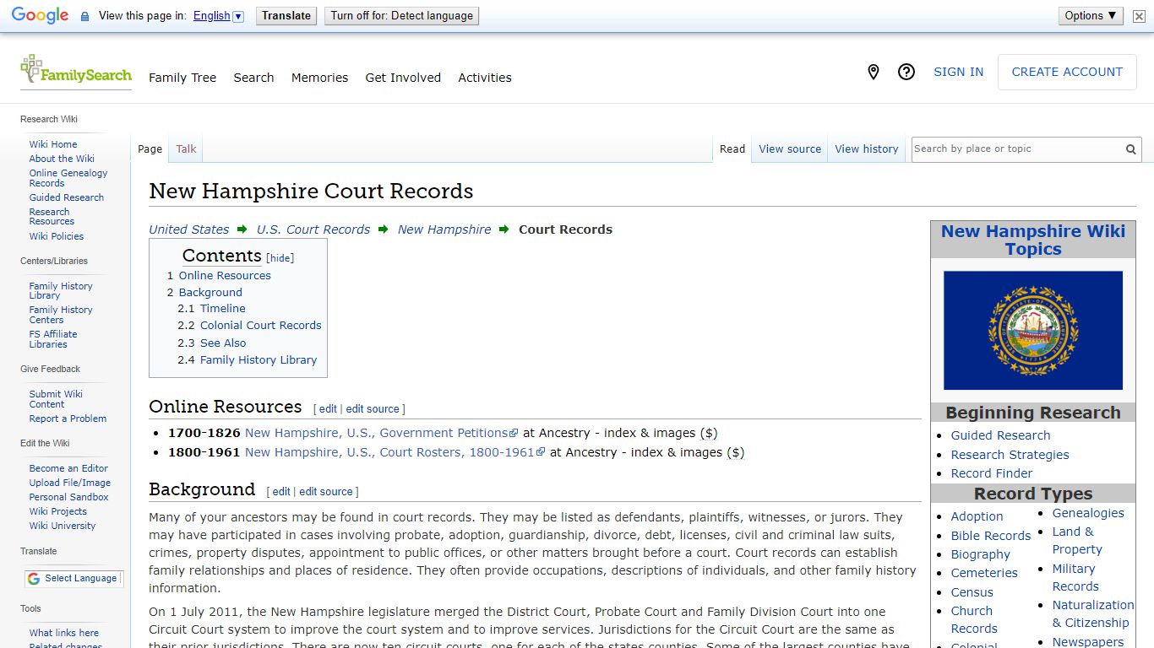The height and width of the screenshot is (648, 1154).
Task: Hide the Contents table
Action: point(280,258)
